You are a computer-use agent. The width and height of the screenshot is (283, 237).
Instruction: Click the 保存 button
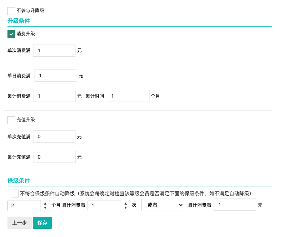point(42,223)
